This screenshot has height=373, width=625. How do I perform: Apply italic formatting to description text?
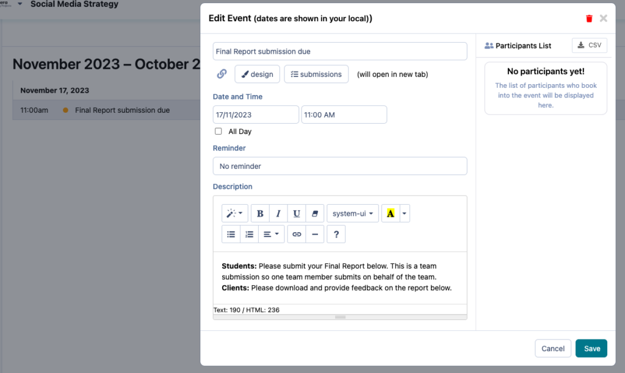click(278, 213)
